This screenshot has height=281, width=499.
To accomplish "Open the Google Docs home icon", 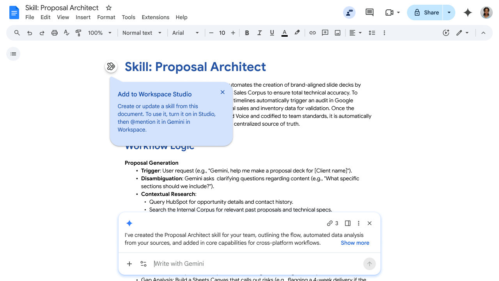I will point(14,12).
